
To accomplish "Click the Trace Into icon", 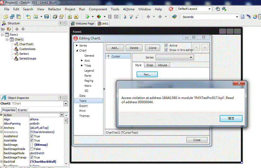I will coord(125,17).
